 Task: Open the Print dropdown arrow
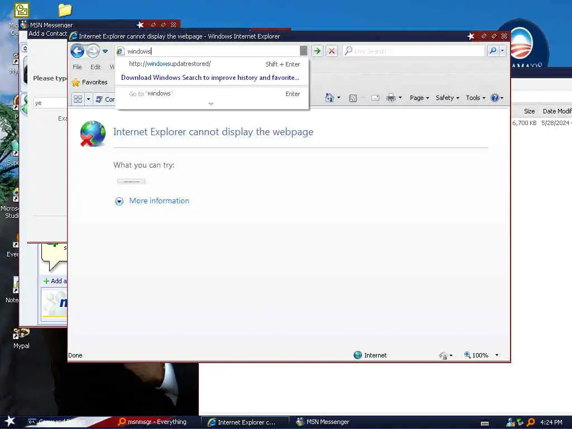(400, 98)
